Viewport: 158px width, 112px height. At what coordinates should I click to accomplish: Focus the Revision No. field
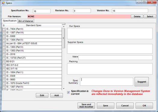point(82,11)
